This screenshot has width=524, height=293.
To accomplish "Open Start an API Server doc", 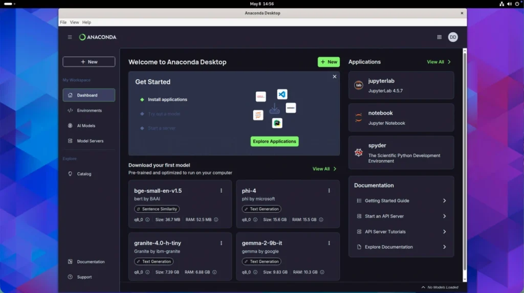I will [401, 216].
